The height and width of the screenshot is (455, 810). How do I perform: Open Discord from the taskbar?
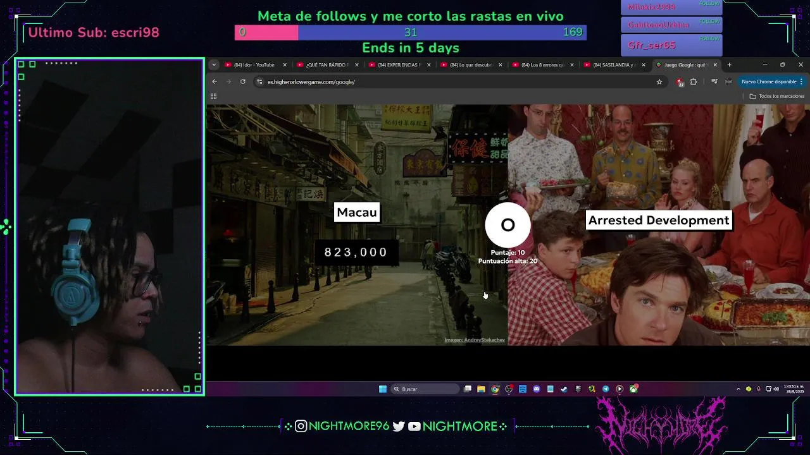[537, 389]
